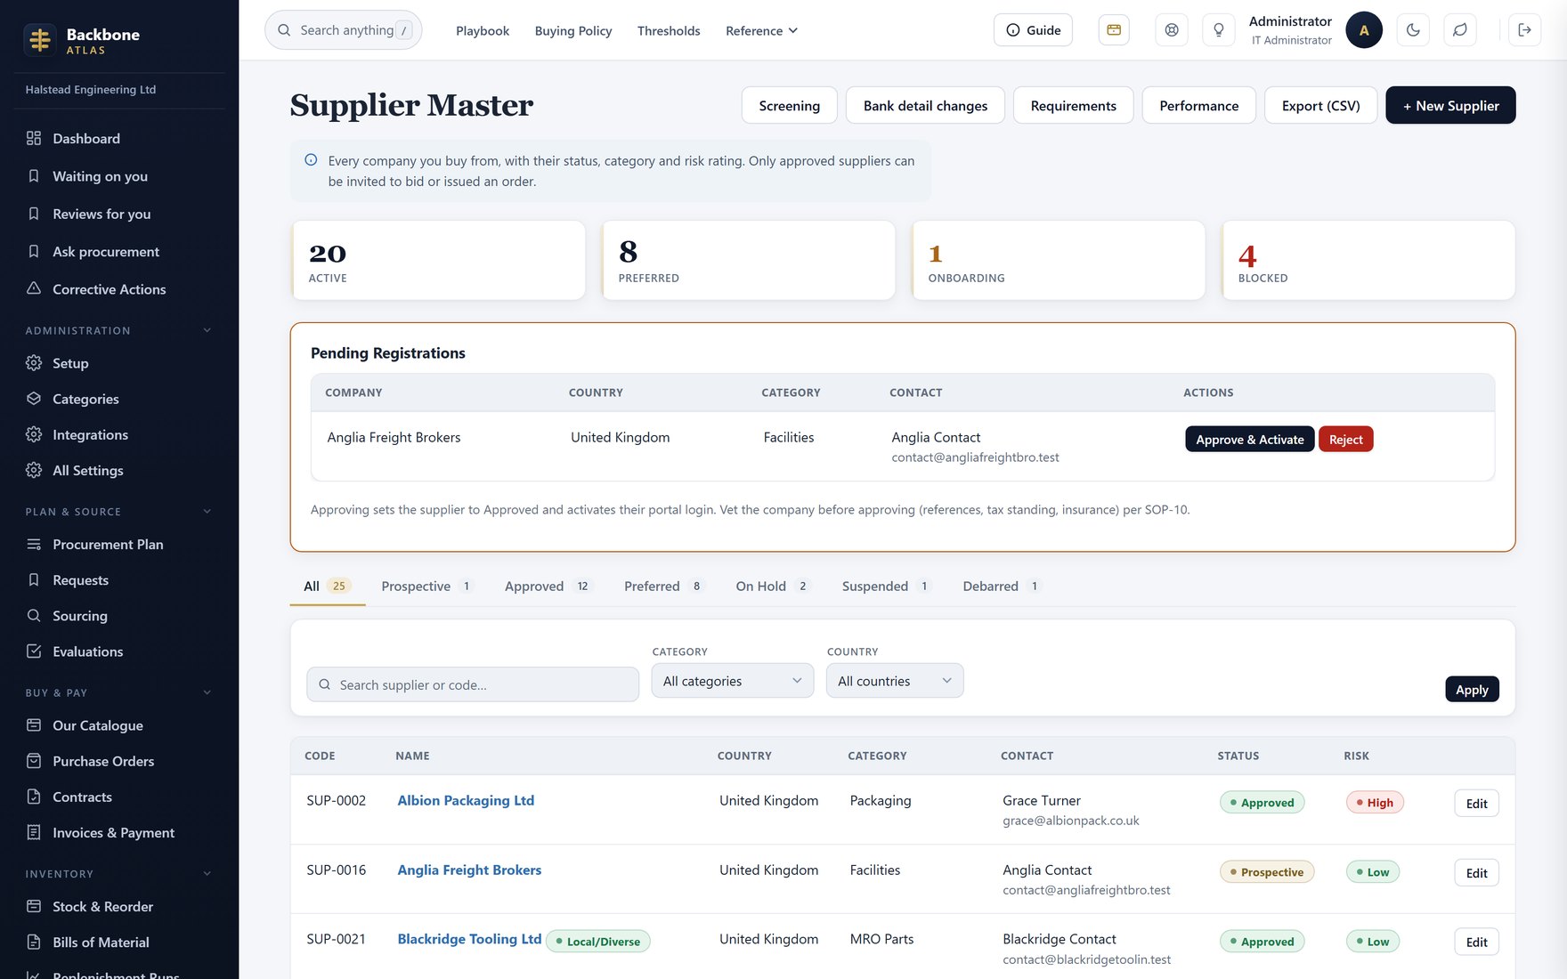Open the All countries dropdown
The image size is (1567, 979).
pos(894,681)
